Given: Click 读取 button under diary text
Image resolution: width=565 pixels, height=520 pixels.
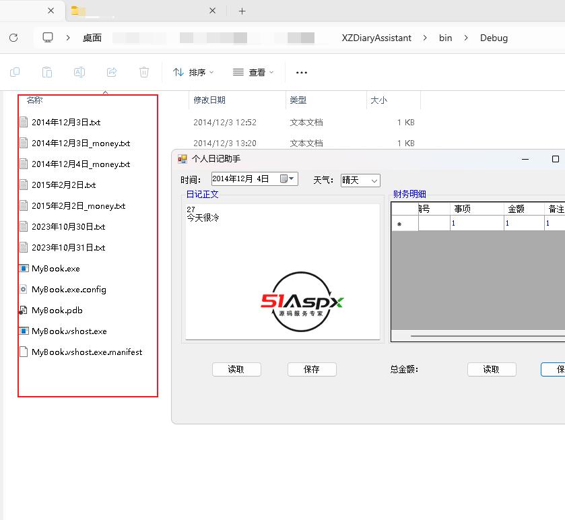Looking at the screenshot, I should [x=236, y=369].
